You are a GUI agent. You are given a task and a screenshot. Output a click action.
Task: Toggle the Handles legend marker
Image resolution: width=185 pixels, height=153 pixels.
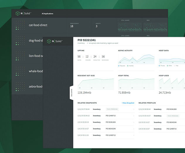click(128, 66)
